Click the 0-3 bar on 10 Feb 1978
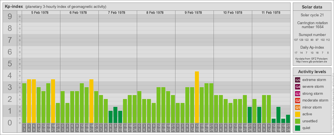Image resolution: width=334 pixels, height=135 pixels. [x=216, y=109]
